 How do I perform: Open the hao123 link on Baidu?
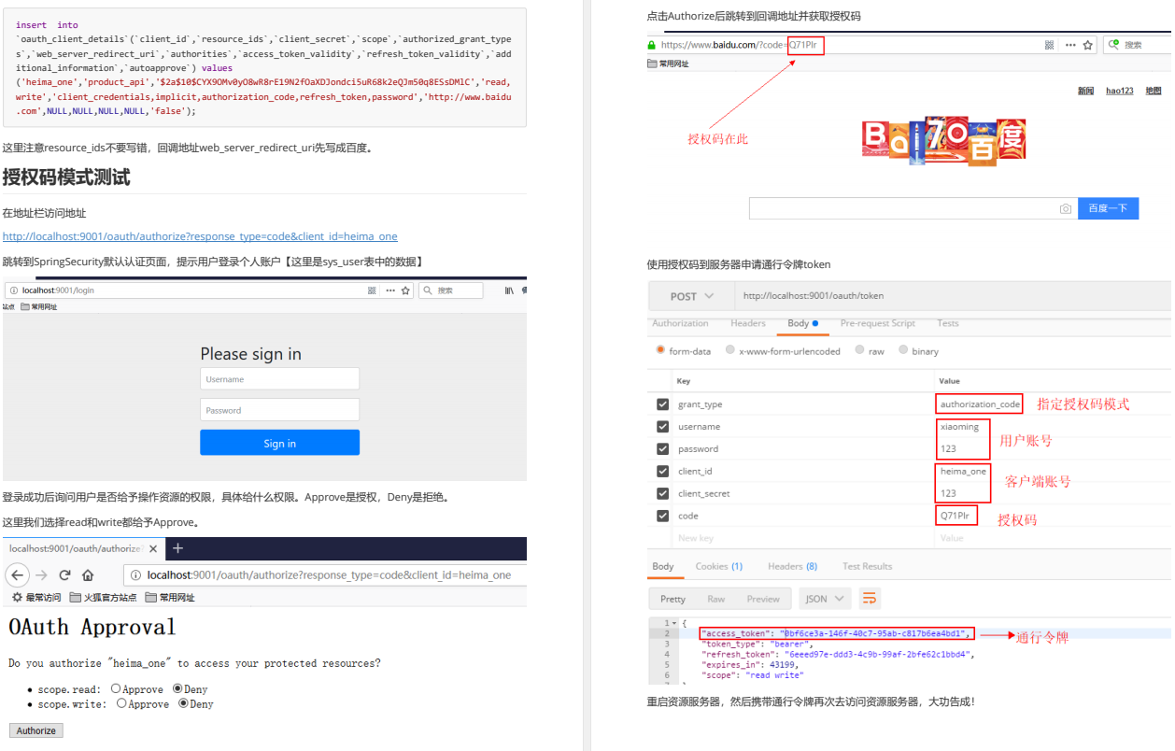click(1120, 91)
